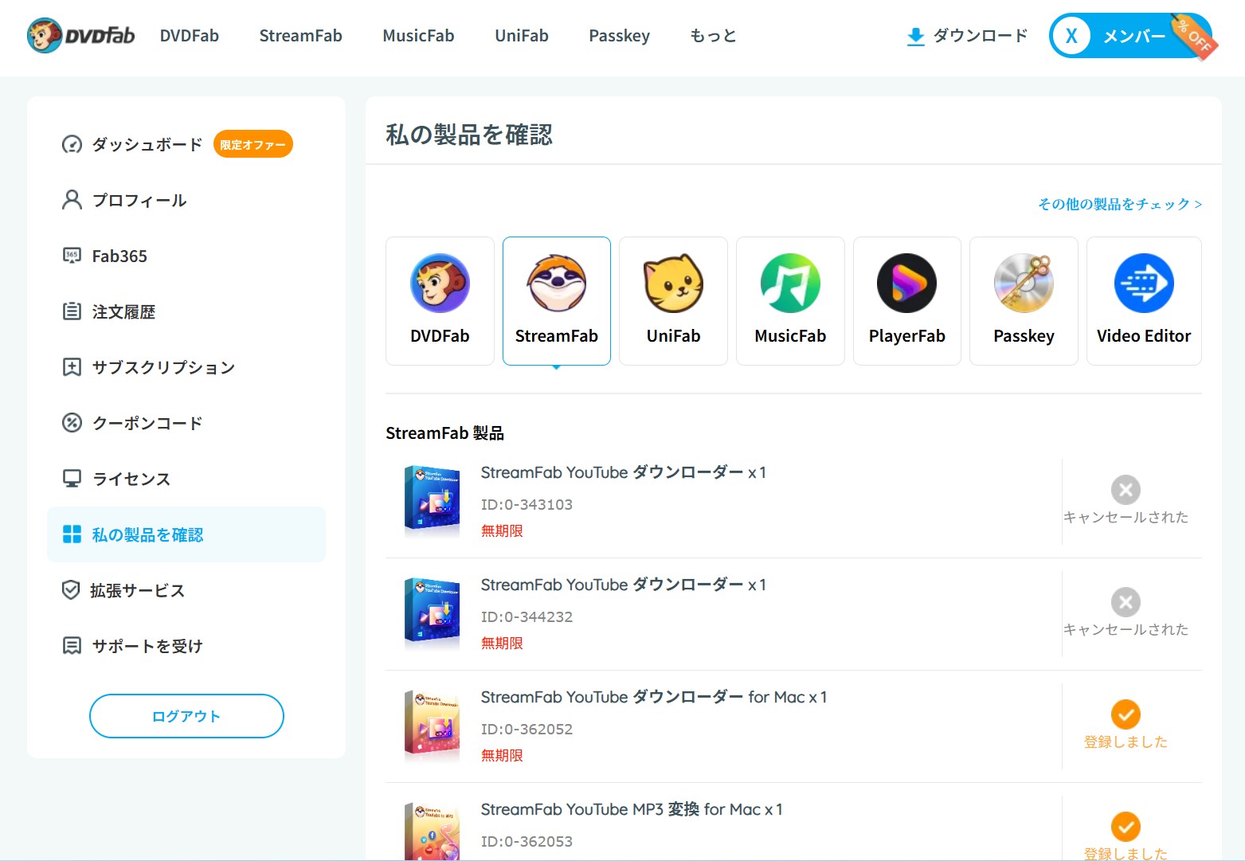
Task: Click the text ID:0-343103
Action: click(527, 504)
